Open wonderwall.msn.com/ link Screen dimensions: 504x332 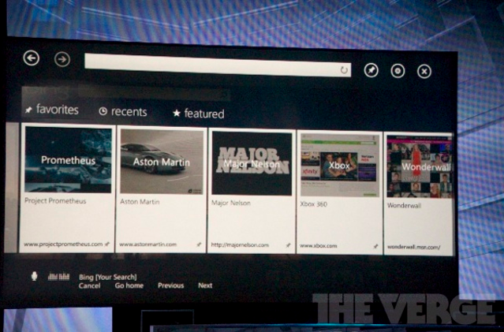(x=413, y=247)
